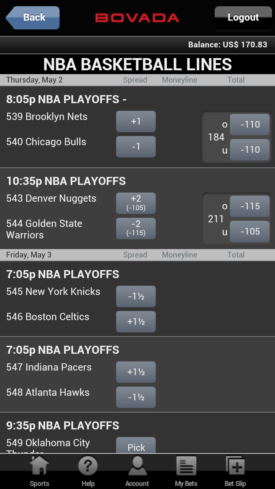Select New York Knicks -1½ spread
The height and width of the screenshot is (489, 275).
click(x=136, y=296)
